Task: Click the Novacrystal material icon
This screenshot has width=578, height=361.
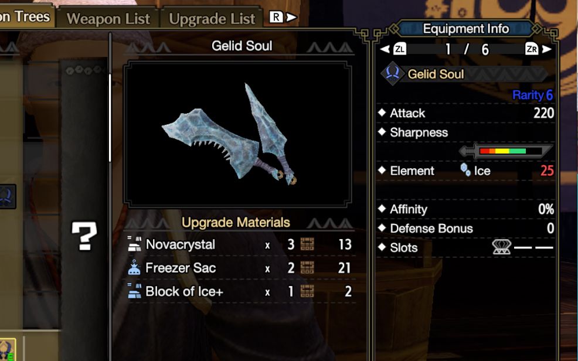Action: [135, 244]
